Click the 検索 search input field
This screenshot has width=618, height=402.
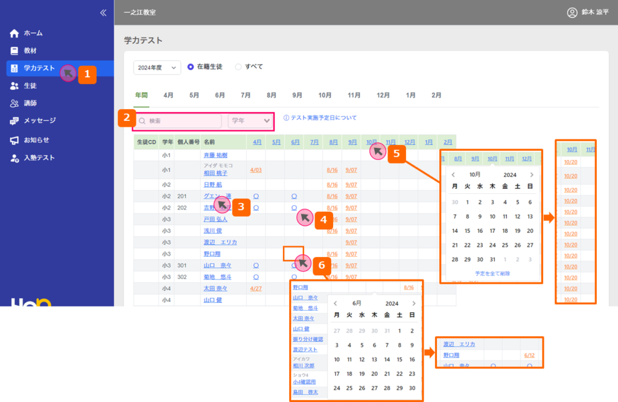[x=181, y=121]
